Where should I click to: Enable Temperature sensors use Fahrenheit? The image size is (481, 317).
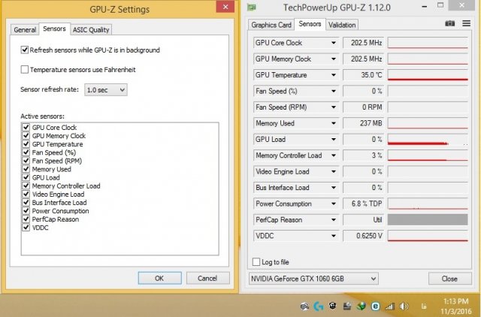25,70
